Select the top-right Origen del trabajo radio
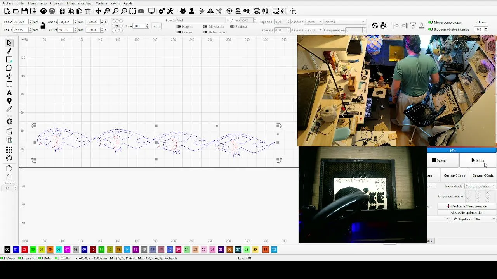The width and height of the screenshot is (497, 279). [x=487, y=192]
